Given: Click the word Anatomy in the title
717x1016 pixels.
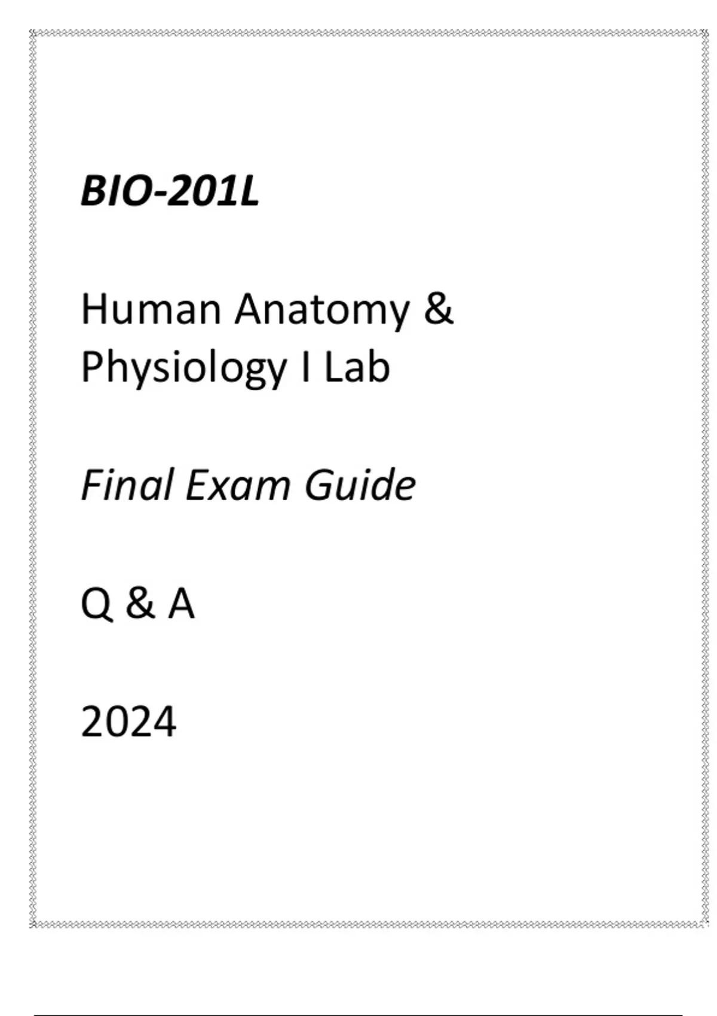Looking at the screenshot, I should click(322, 311).
